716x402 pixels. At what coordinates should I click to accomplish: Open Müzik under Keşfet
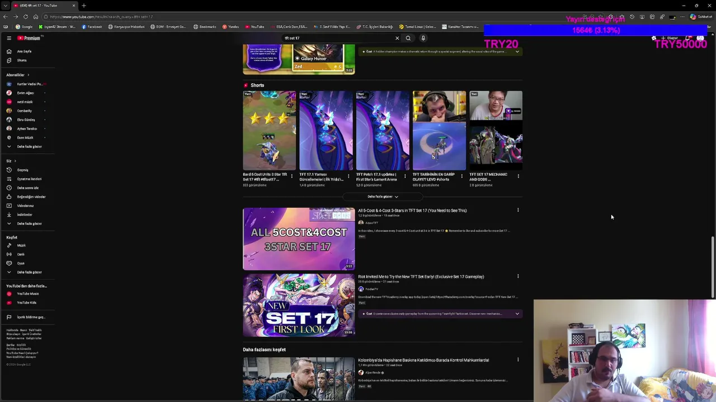(x=21, y=245)
